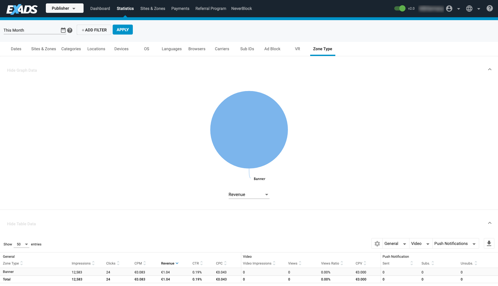This screenshot has width=498, height=286.
Task: Click the APPLY button
Action: (x=123, y=30)
